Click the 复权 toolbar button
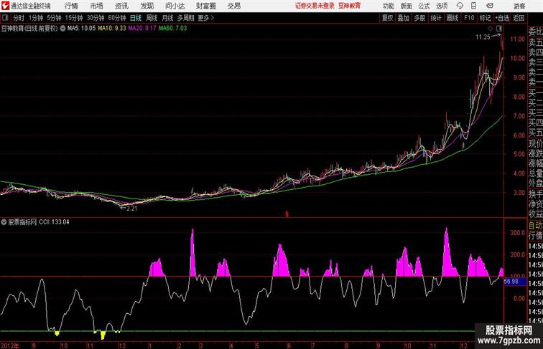 [388, 18]
